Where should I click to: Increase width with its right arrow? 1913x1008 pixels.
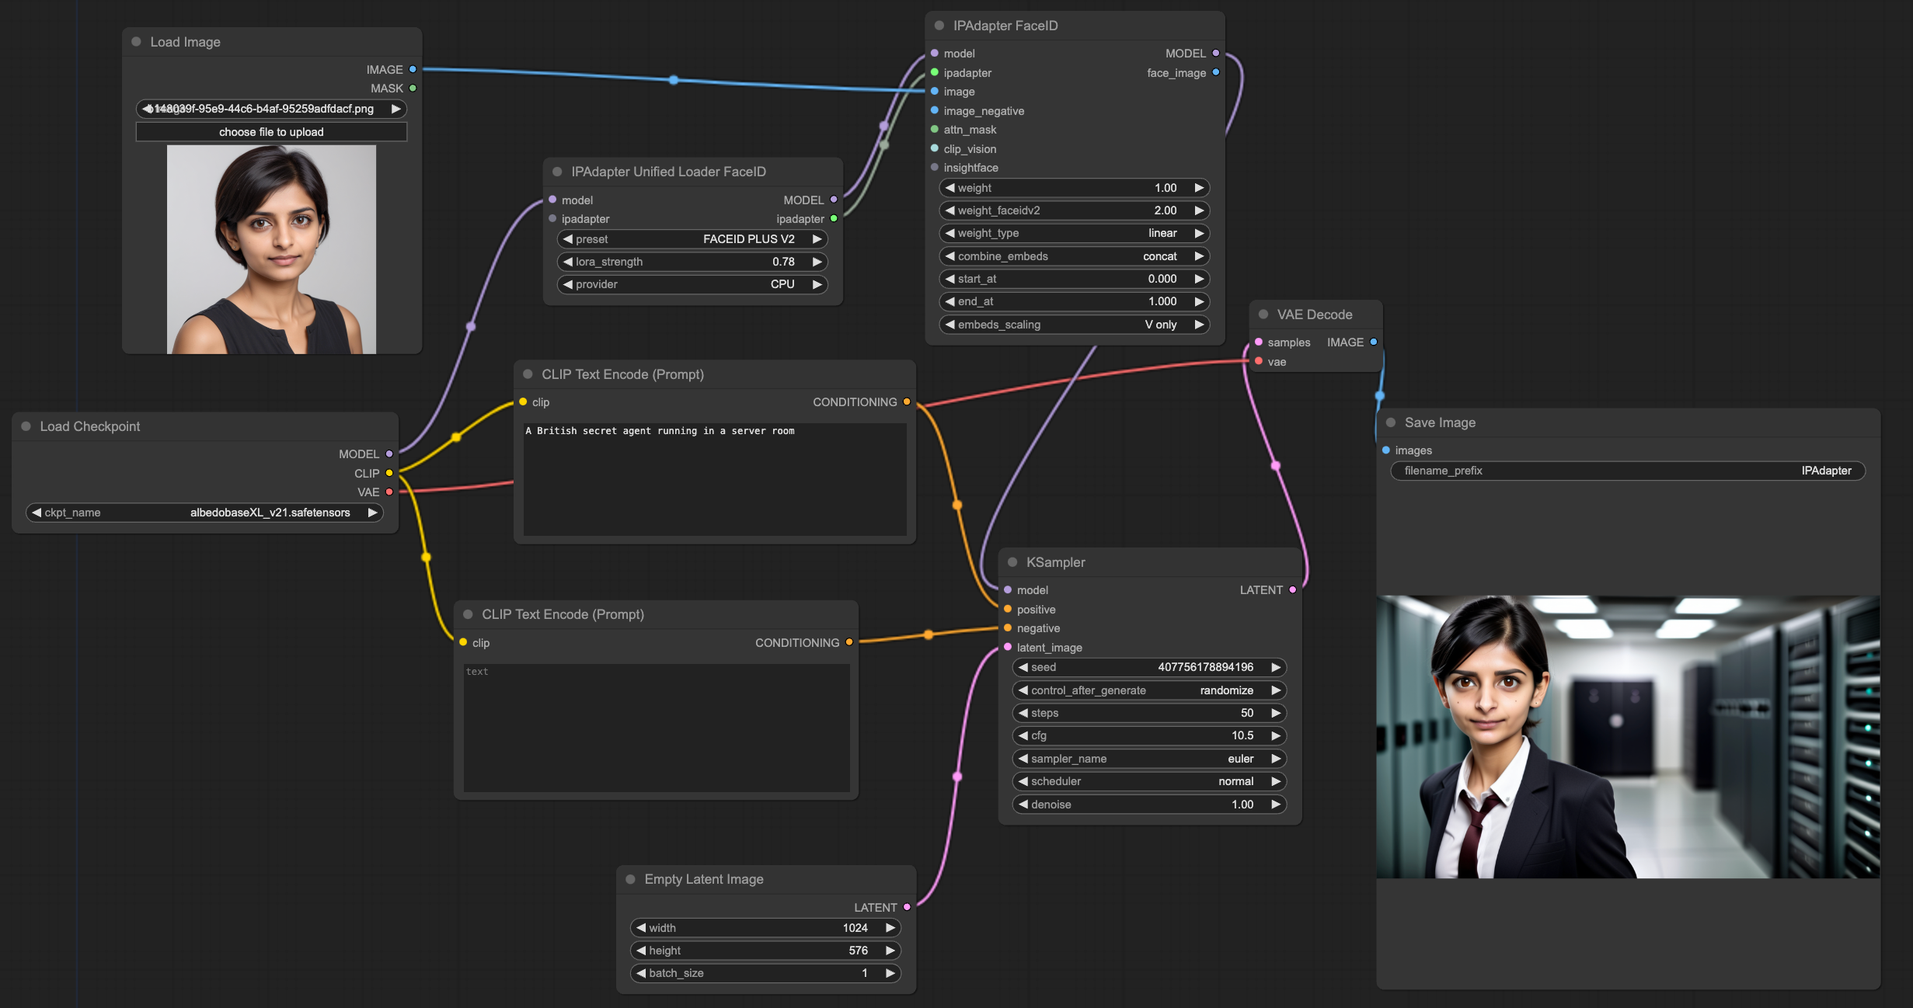(890, 928)
